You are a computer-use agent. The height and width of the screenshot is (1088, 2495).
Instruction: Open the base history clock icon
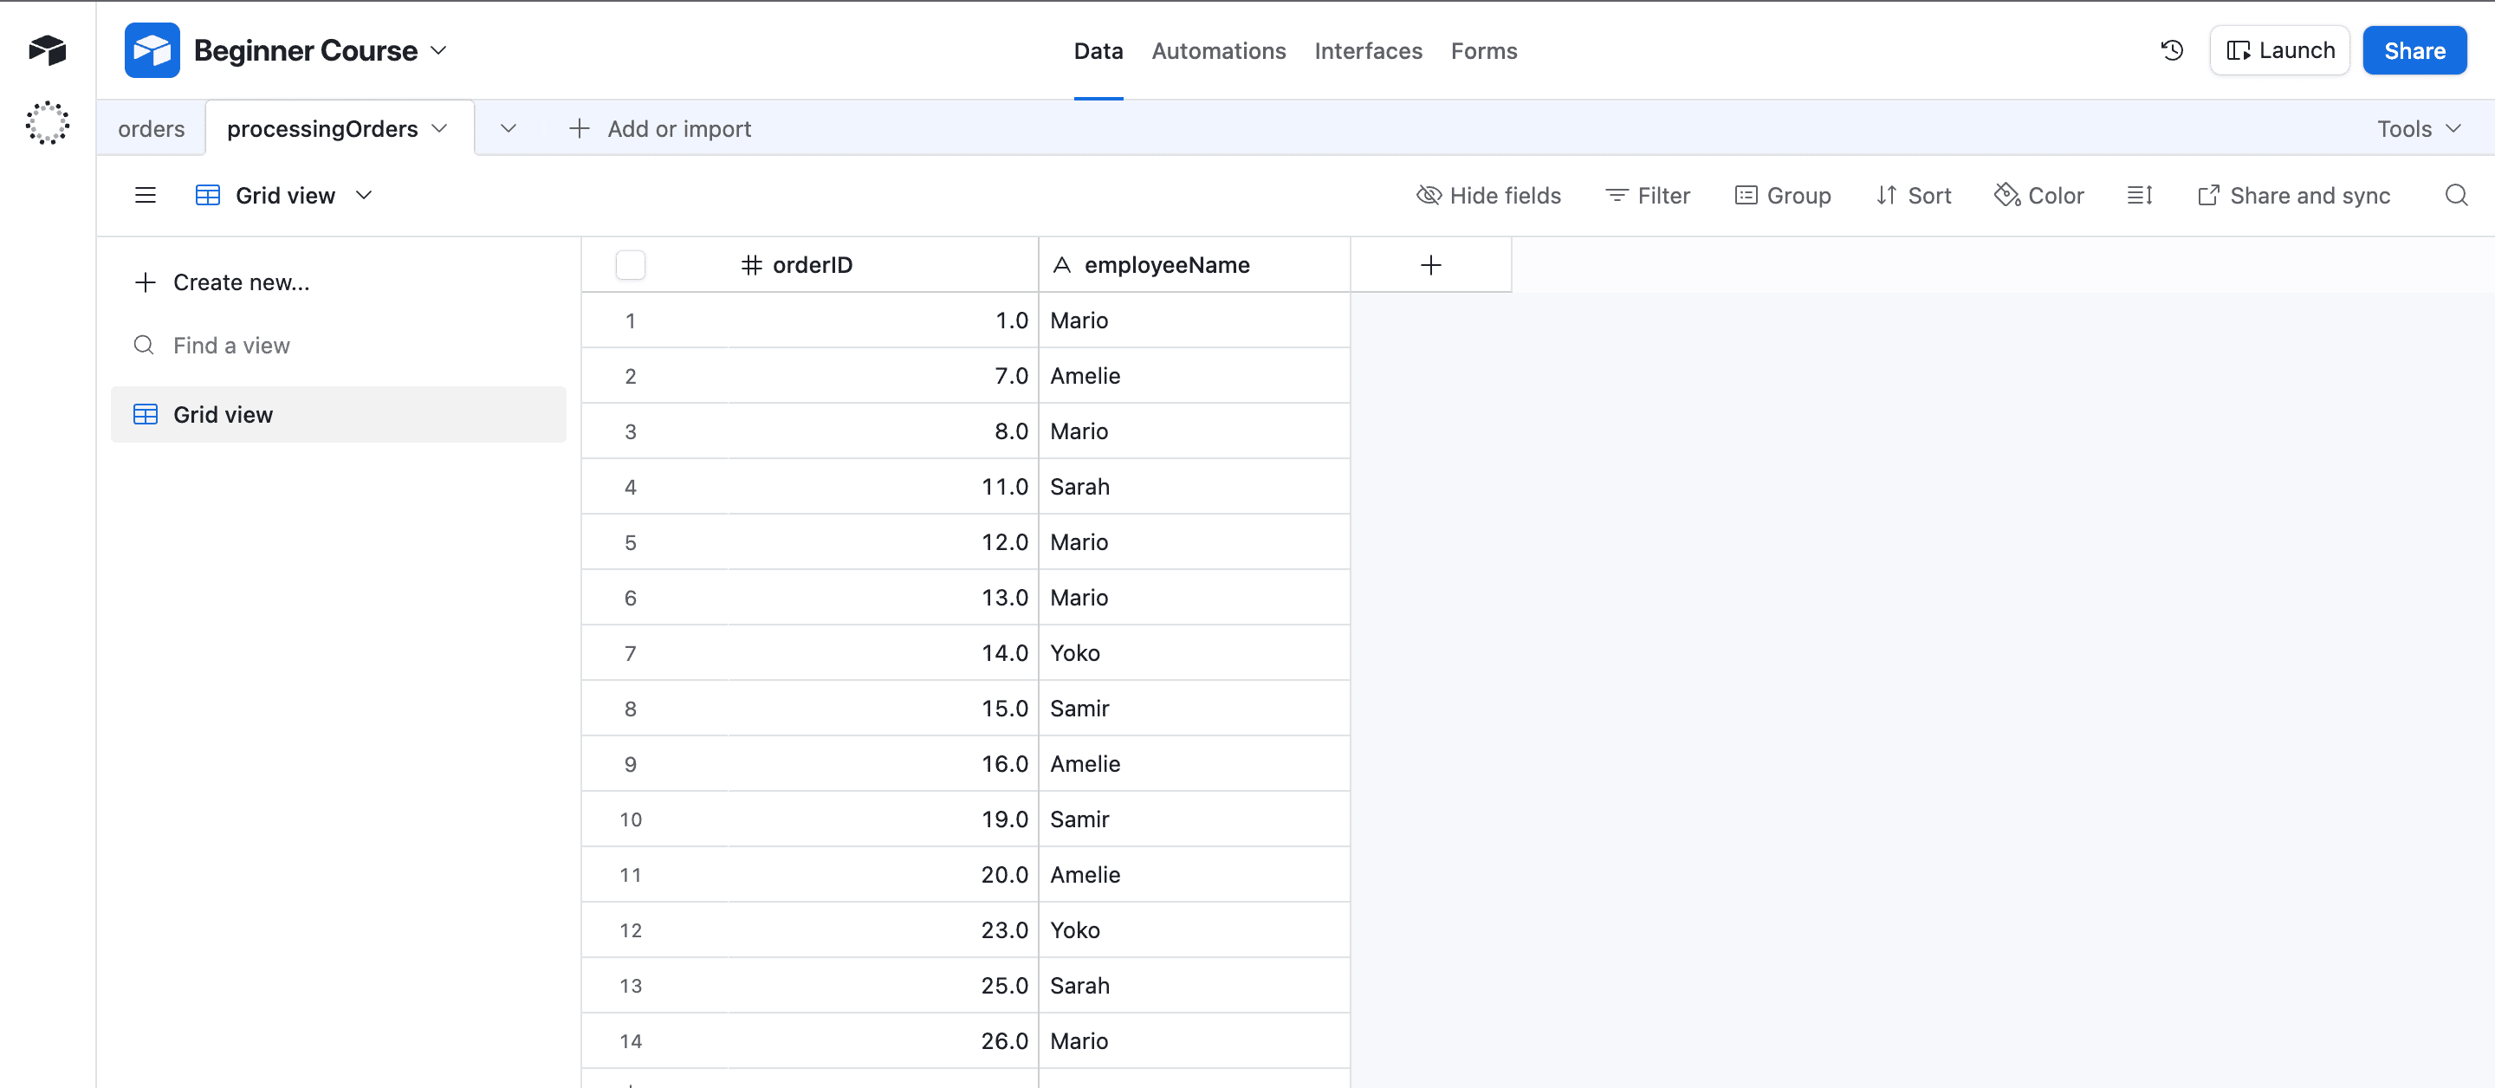click(x=2172, y=50)
